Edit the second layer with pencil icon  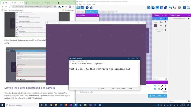tap(162, 89)
